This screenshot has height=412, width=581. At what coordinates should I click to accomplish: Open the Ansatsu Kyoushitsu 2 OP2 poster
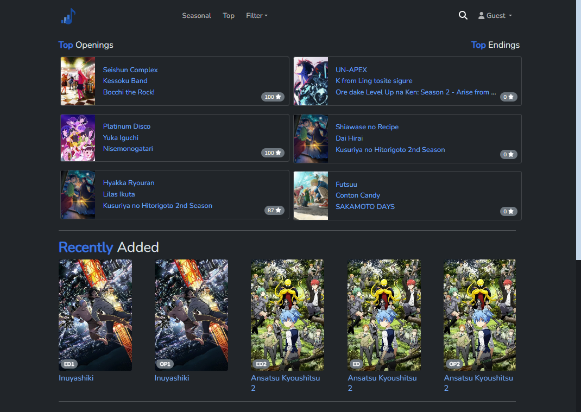479,315
